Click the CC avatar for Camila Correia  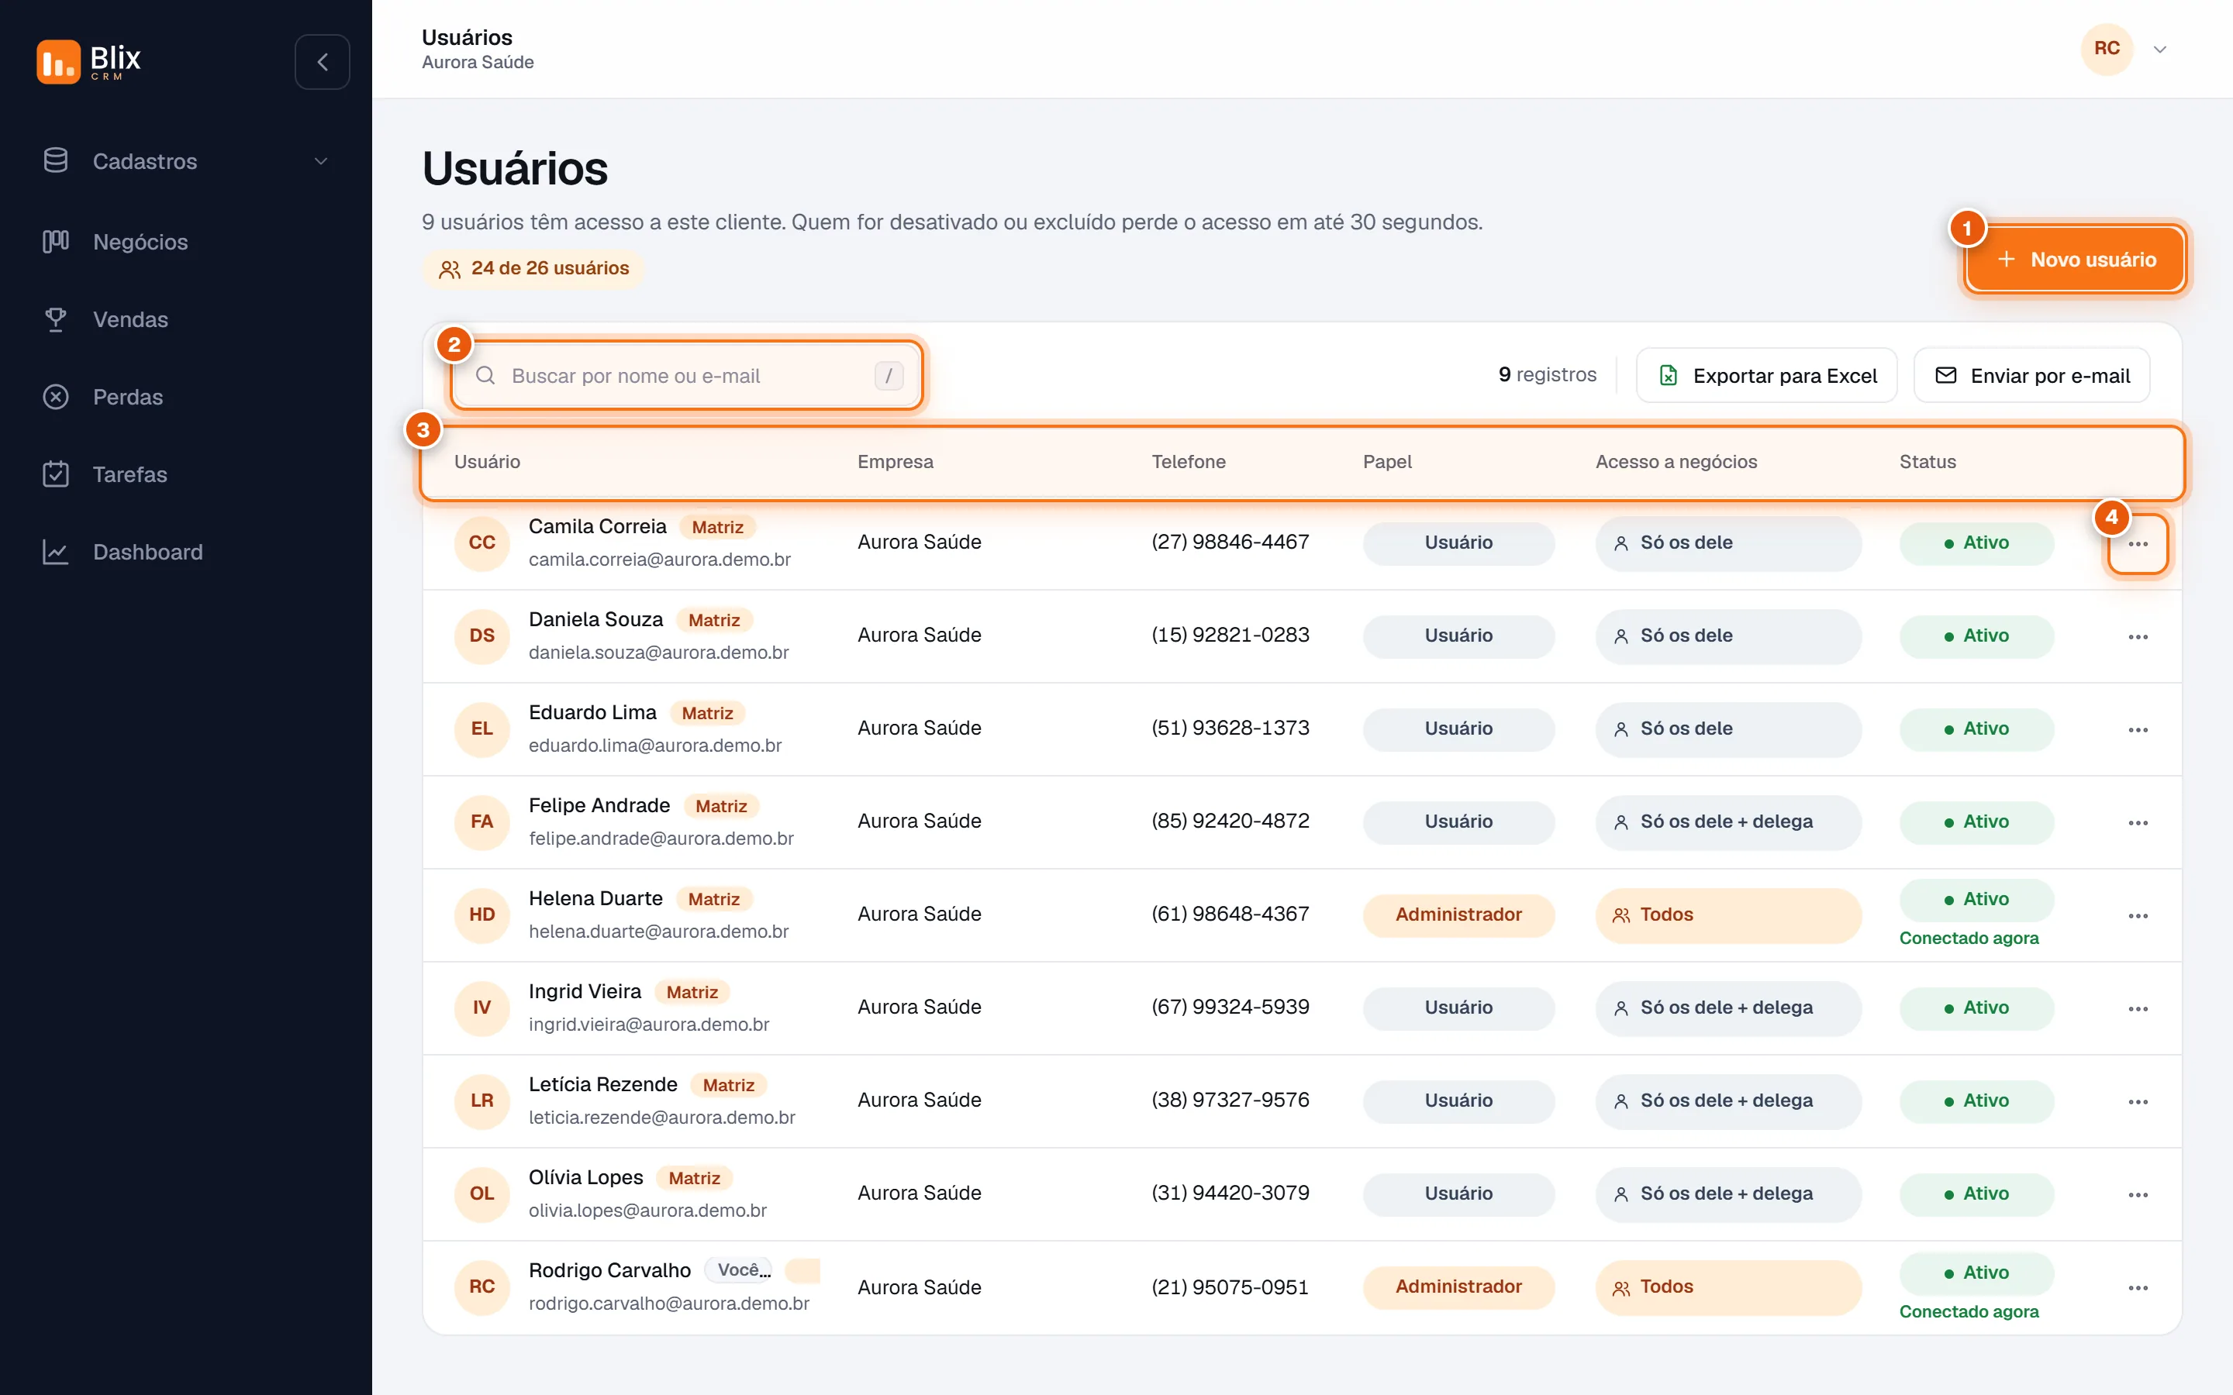[x=481, y=542]
